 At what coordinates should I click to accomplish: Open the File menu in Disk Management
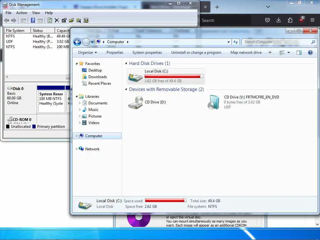click(8, 13)
